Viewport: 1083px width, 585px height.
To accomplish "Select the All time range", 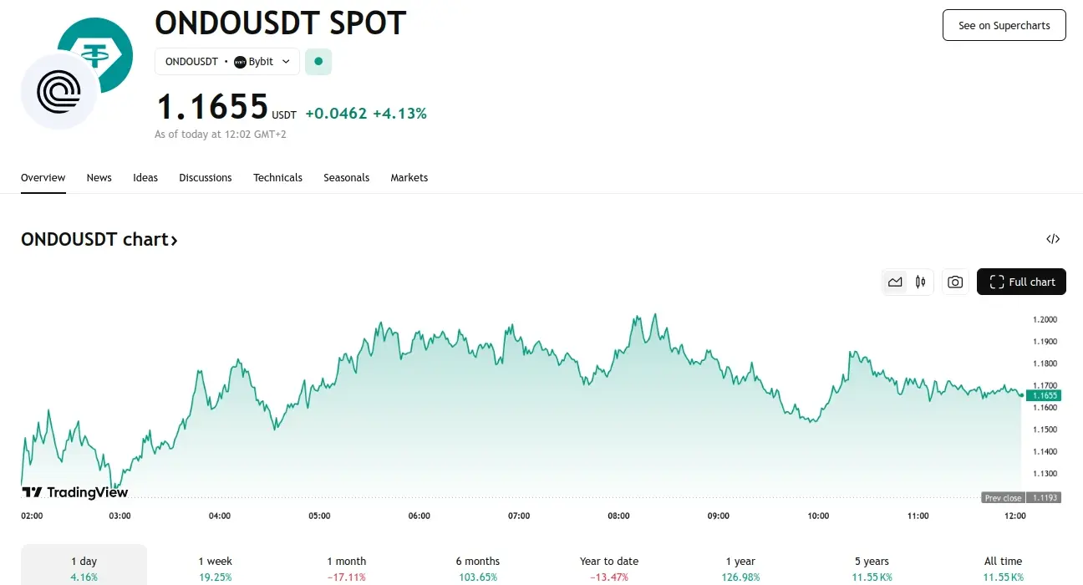I will click(x=1003, y=567).
